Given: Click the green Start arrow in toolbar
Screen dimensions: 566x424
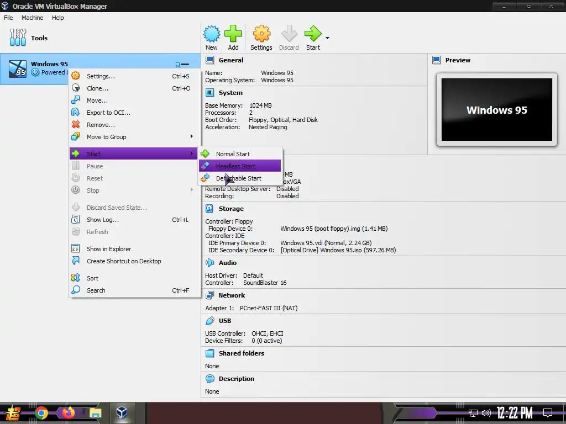Looking at the screenshot, I should coord(313,34).
